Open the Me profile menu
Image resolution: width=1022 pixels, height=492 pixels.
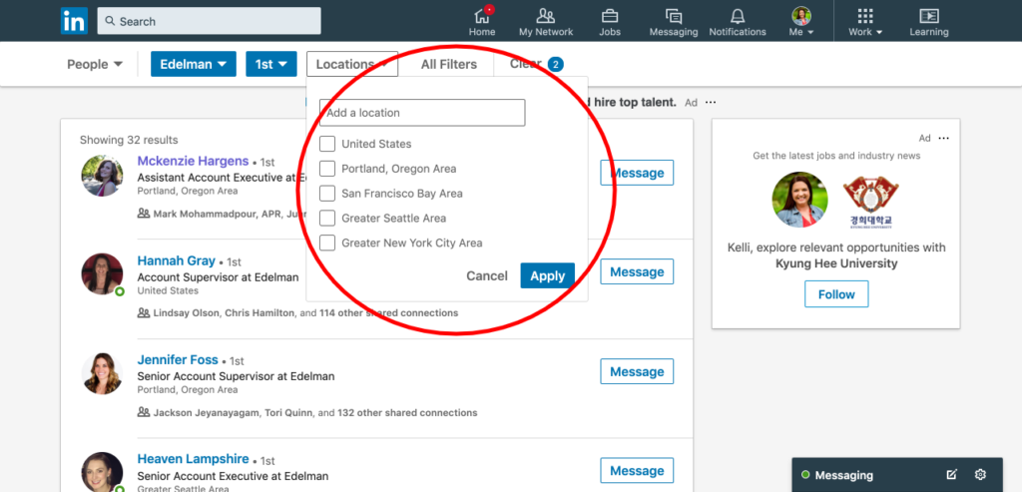pyautogui.click(x=801, y=21)
